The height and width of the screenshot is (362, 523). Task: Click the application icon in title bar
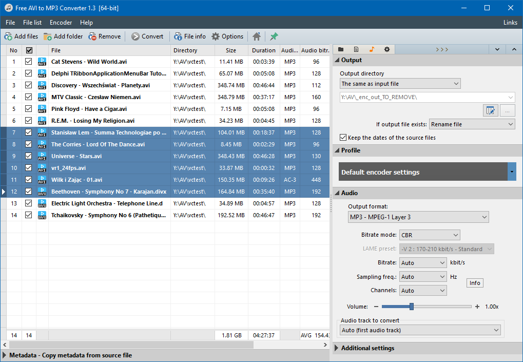[x=9, y=8]
